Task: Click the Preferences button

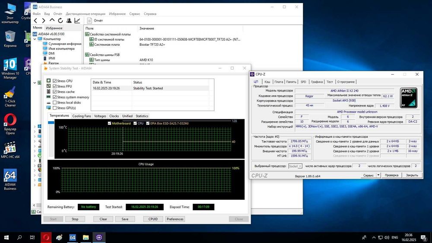Action: (175, 219)
